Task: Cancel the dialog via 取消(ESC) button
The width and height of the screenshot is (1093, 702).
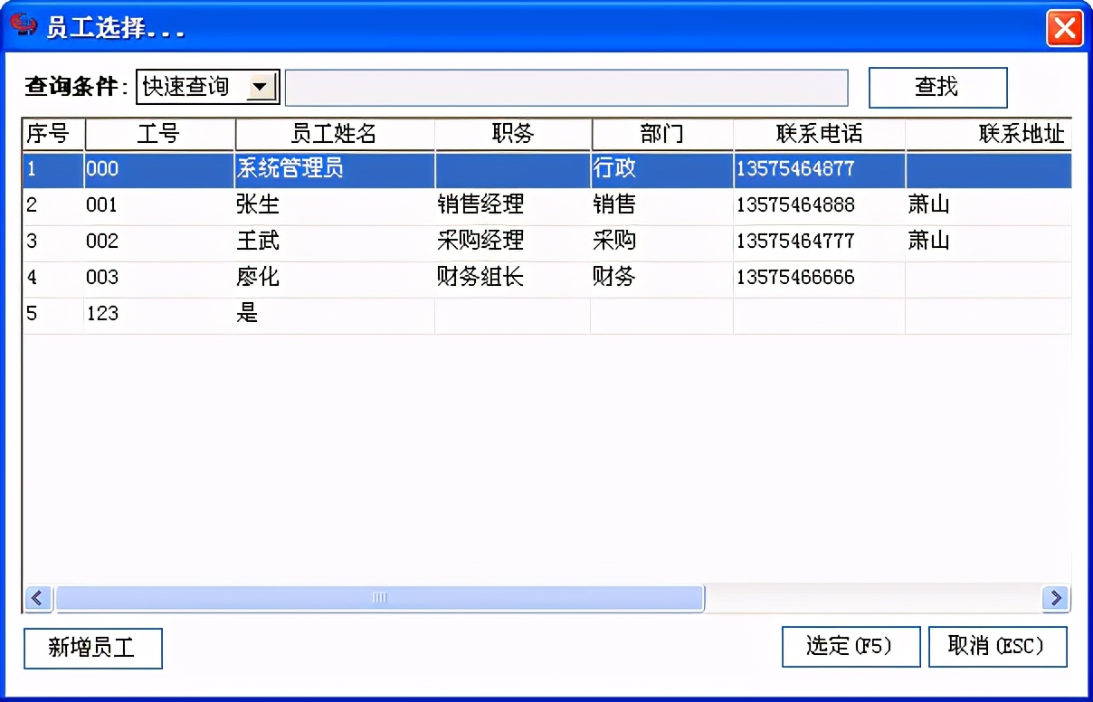Action: tap(998, 647)
